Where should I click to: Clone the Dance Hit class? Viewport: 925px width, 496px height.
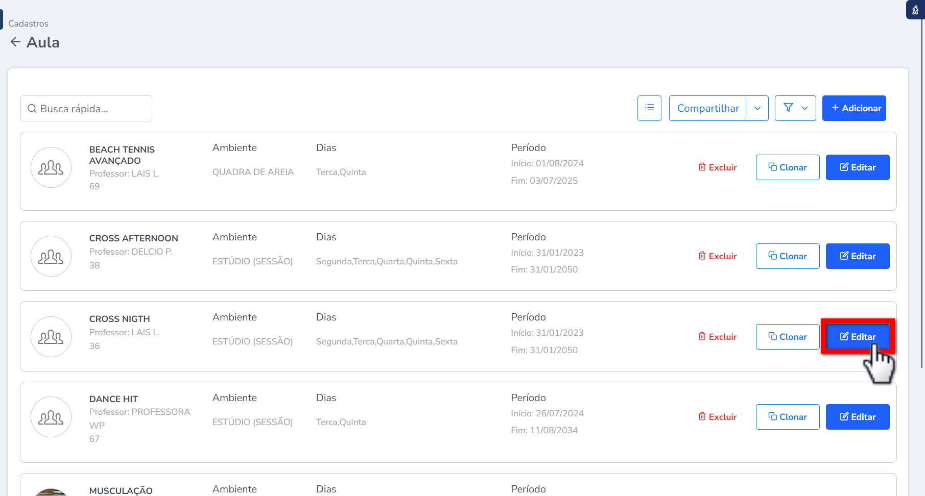tap(787, 417)
